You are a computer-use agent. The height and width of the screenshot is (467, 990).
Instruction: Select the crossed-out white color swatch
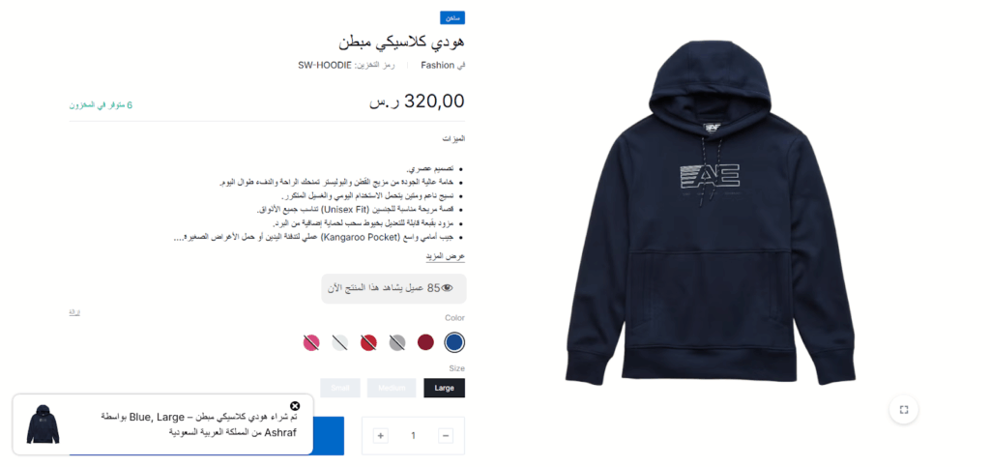(340, 342)
